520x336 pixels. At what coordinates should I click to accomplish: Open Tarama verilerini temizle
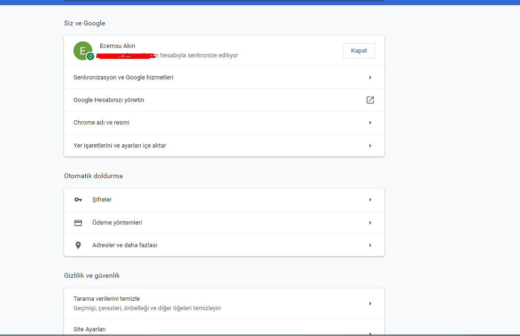224,304
